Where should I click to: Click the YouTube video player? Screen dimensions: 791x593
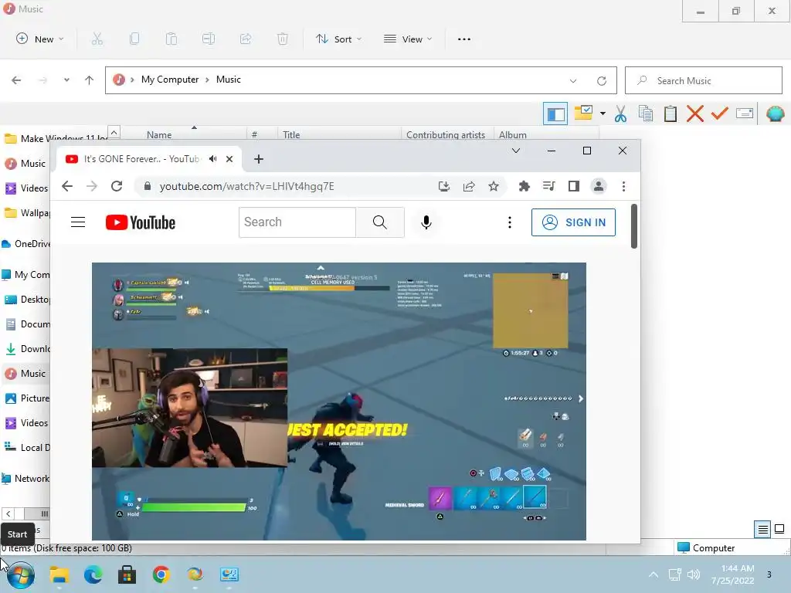pyautogui.click(x=339, y=402)
